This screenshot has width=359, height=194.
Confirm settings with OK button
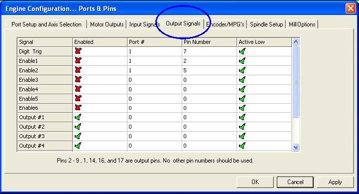[x=255, y=182]
